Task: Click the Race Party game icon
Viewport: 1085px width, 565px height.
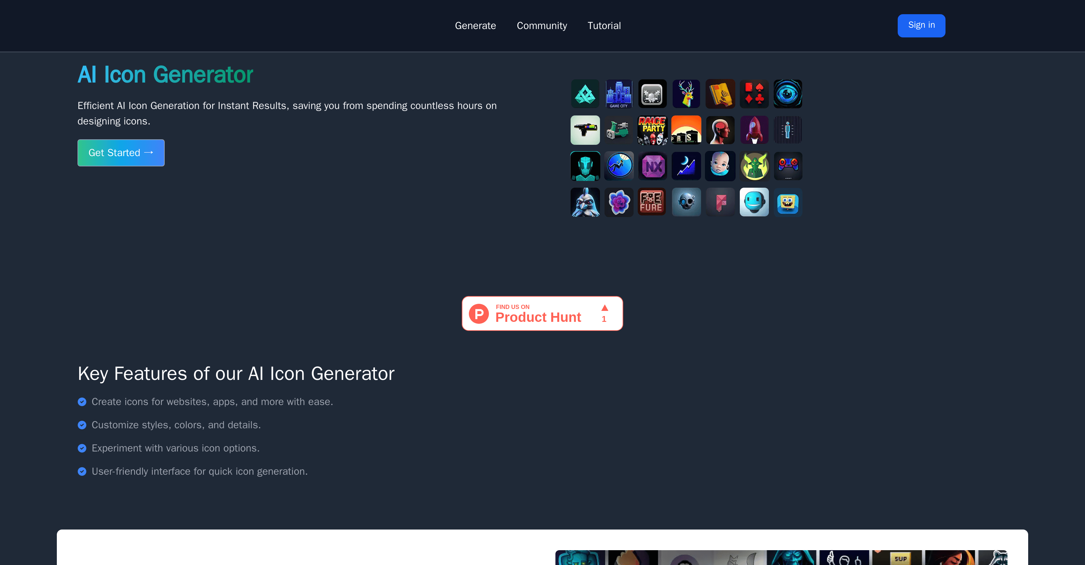Action: pos(652,130)
